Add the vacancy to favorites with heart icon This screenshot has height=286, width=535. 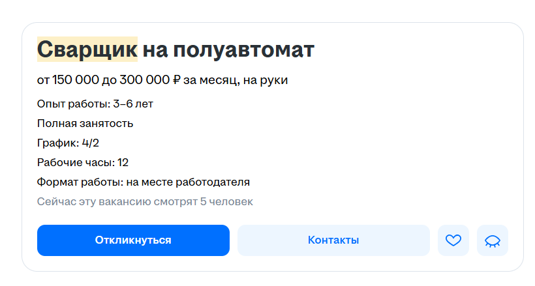point(453,240)
